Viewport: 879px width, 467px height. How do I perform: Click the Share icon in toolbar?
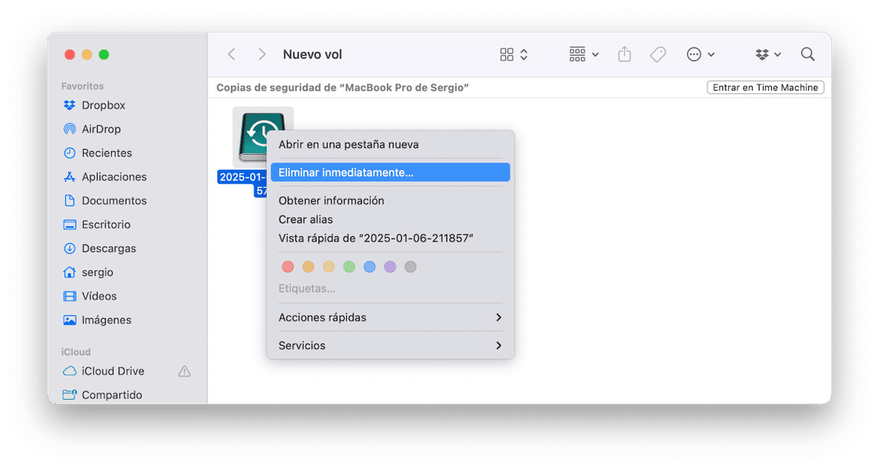625,54
